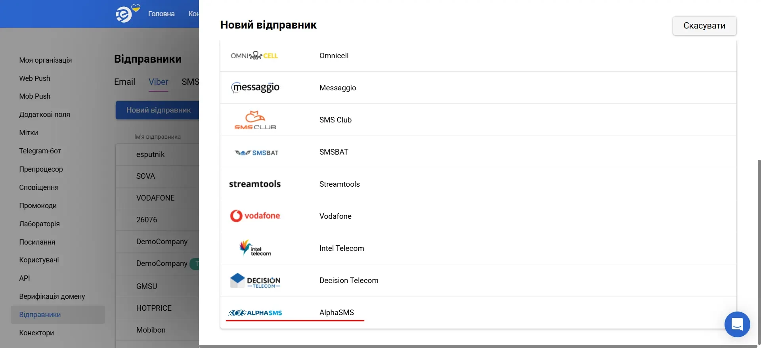Screen dimensions: 761x348
Task: Click the Decision Telecom logo
Action: pos(255,280)
